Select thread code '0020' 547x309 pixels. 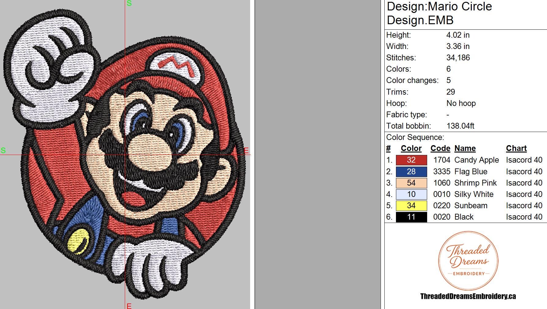pos(442,217)
